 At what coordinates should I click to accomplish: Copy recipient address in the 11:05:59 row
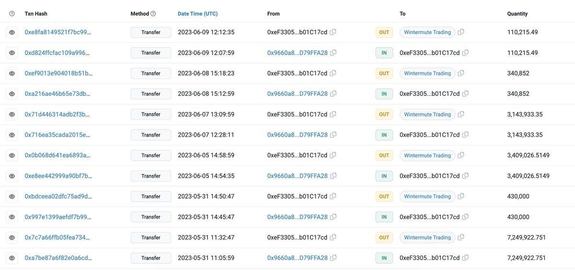(x=465, y=258)
